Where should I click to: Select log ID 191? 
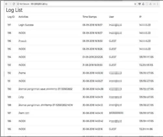pyautogui.click(x=9, y=81)
